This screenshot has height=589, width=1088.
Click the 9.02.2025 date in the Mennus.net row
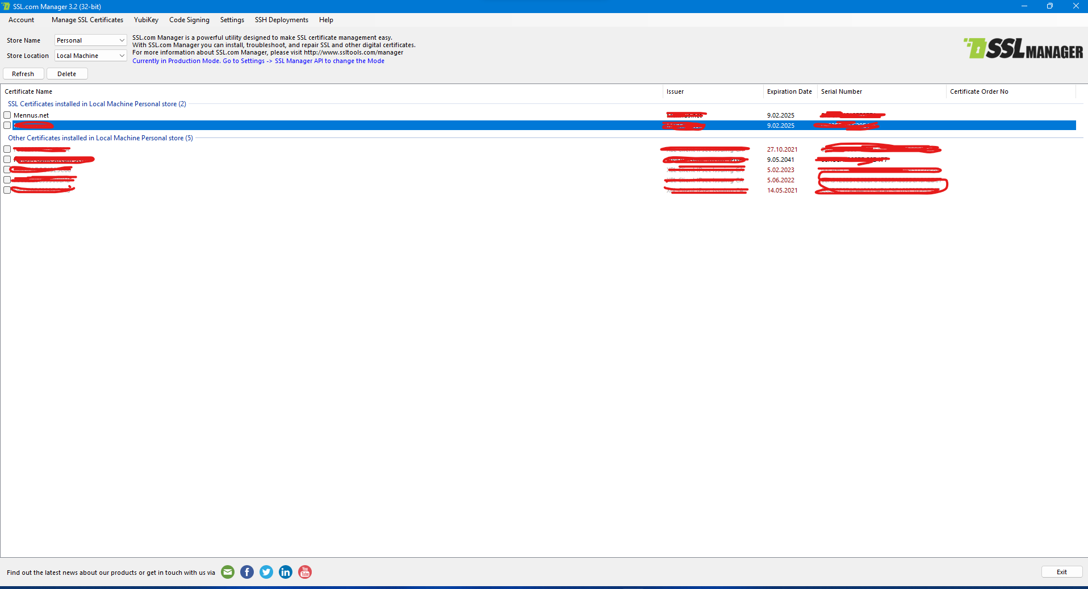click(x=781, y=115)
